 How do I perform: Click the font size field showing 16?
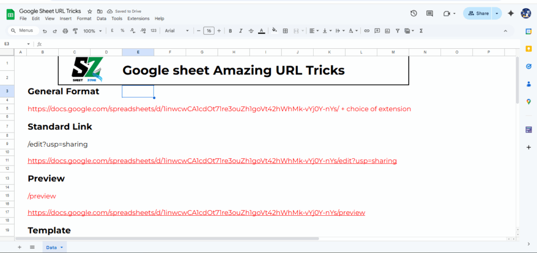[x=209, y=31]
